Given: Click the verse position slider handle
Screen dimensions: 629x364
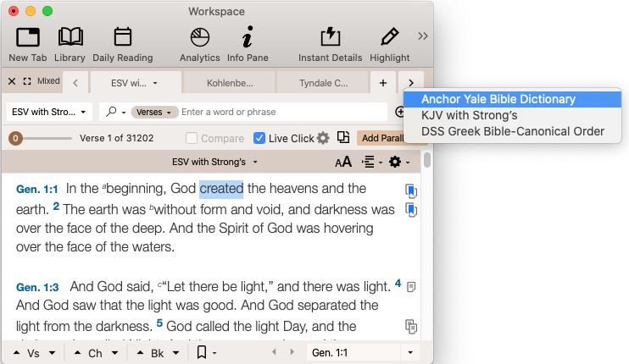Looking at the screenshot, I should point(15,138).
